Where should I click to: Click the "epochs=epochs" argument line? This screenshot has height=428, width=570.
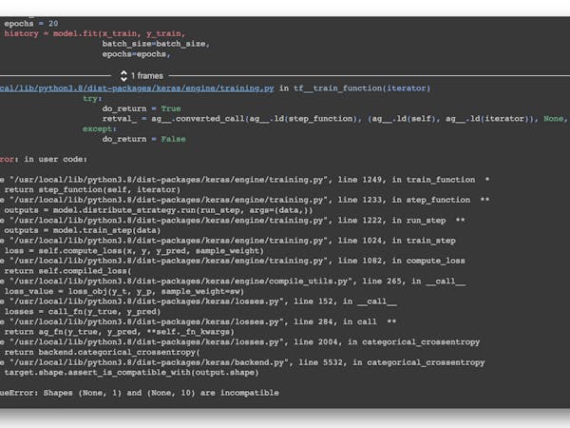141,54
